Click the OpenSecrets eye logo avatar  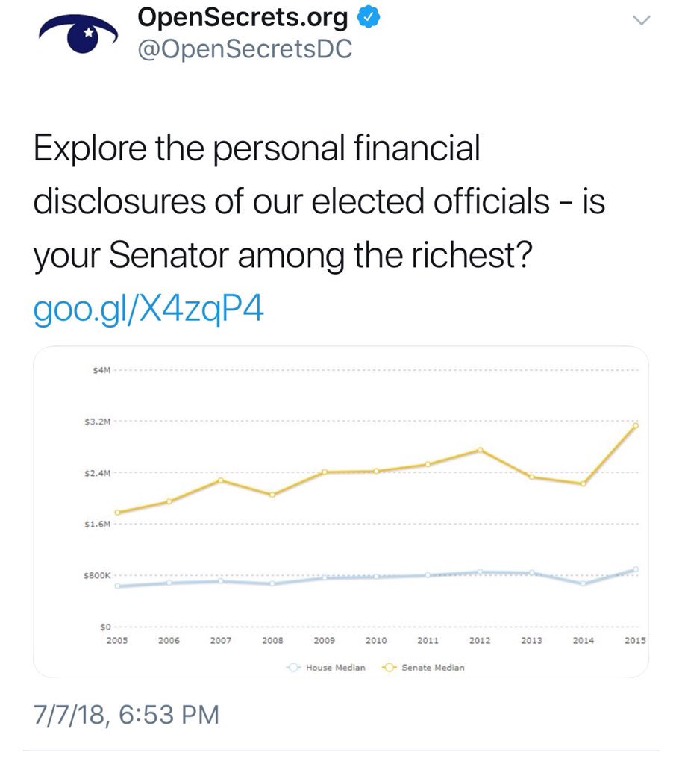pyautogui.click(x=79, y=37)
